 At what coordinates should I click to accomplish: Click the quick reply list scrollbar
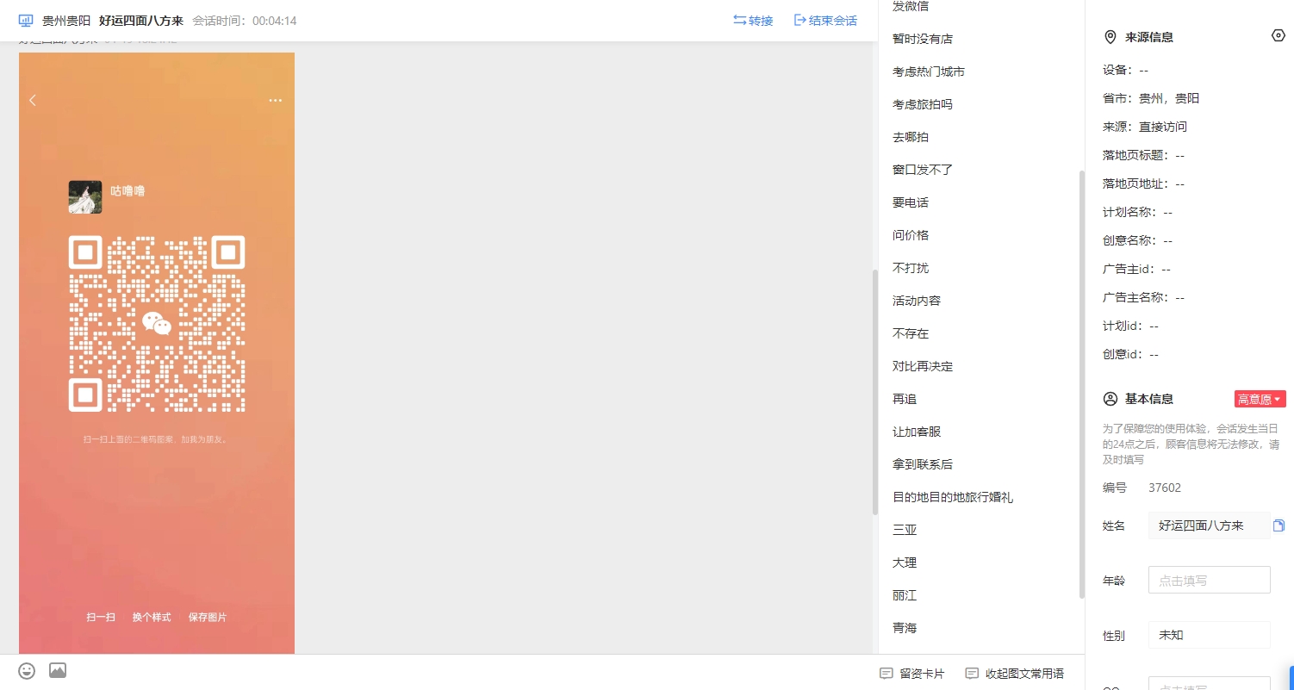click(x=1082, y=384)
